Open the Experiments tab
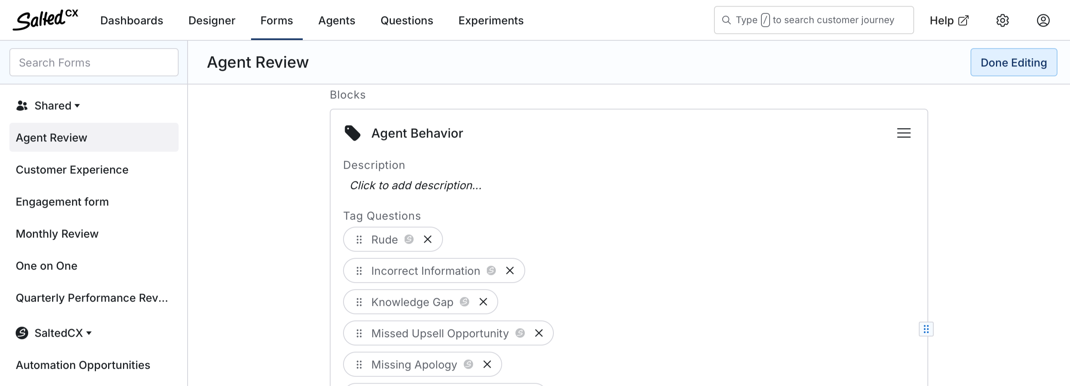Screen dimensions: 1070x386 491,20
